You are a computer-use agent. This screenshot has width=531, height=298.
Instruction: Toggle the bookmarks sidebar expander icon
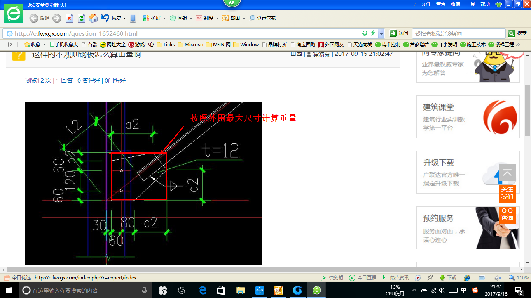click(x=10, y=45)
